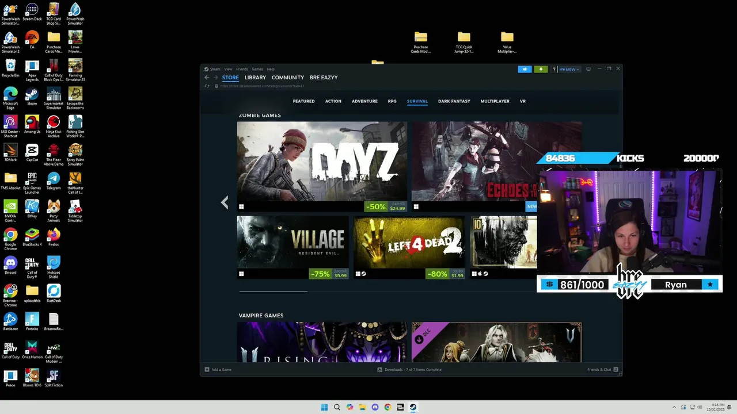Open Epic Games Launcher shortcut
The image size is (737, 414).
(x=32, y=183)
